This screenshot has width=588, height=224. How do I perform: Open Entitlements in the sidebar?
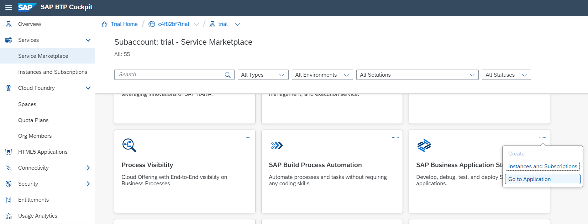(33, 200)
